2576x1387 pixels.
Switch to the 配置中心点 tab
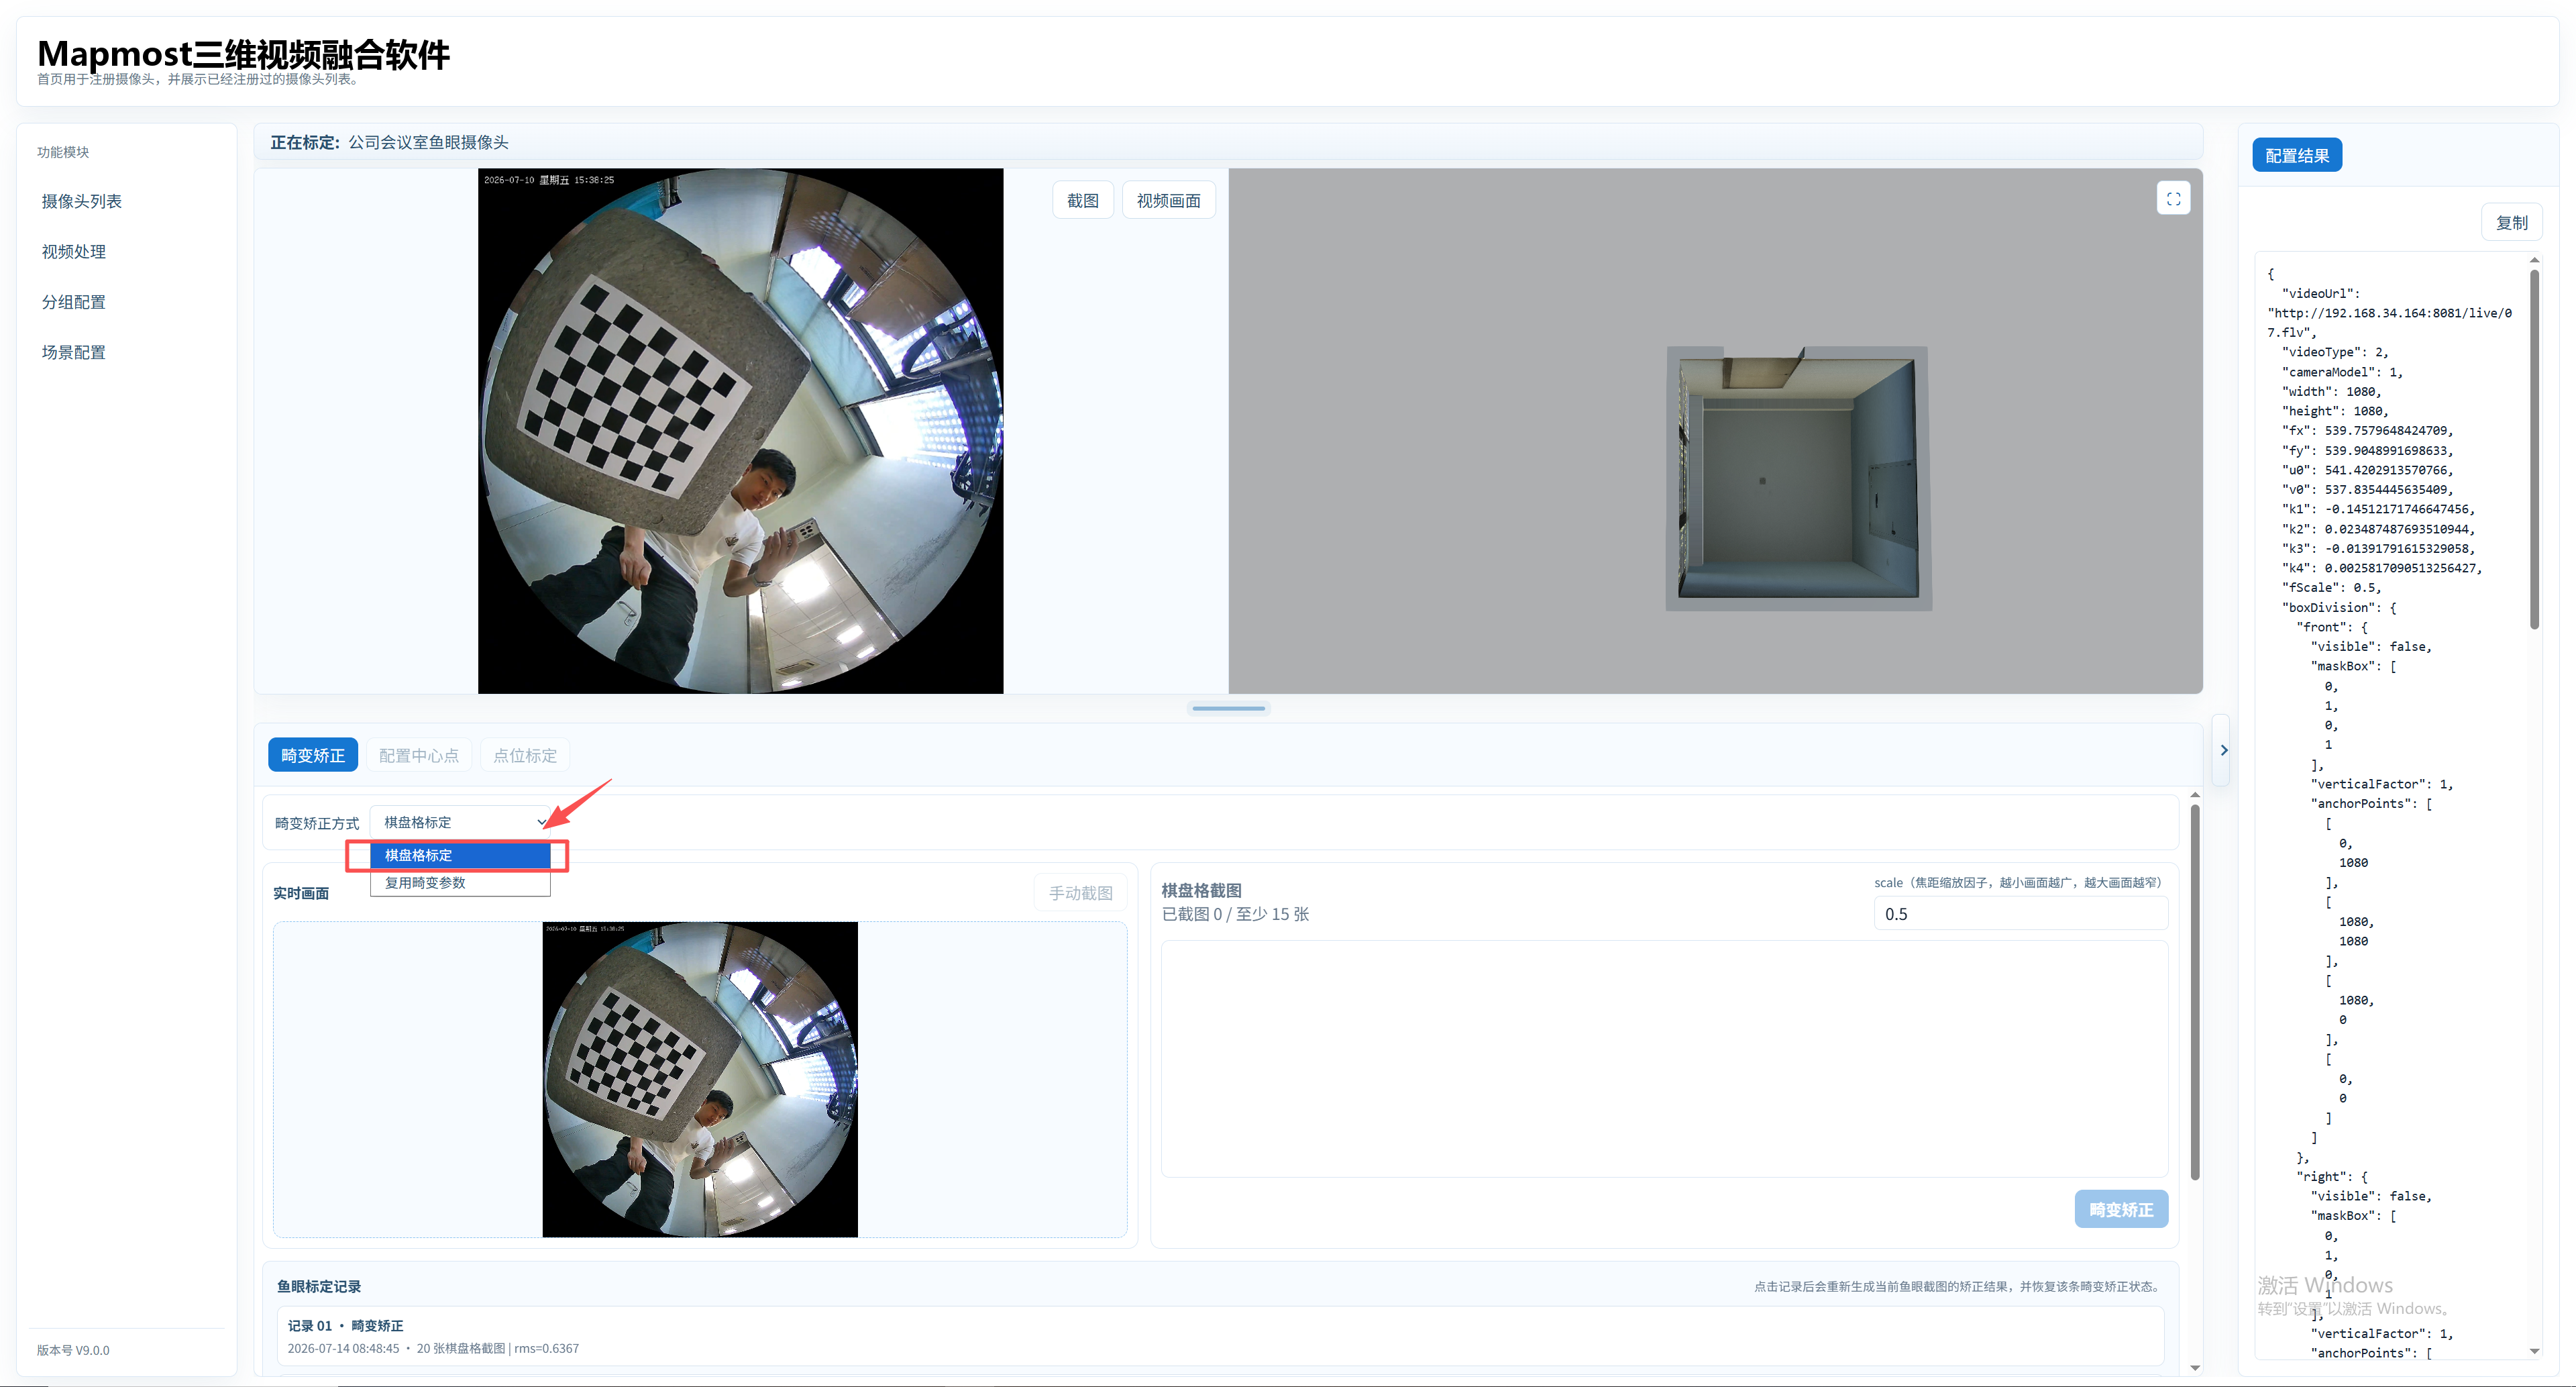pyautogui.click(x=418, y=755)
